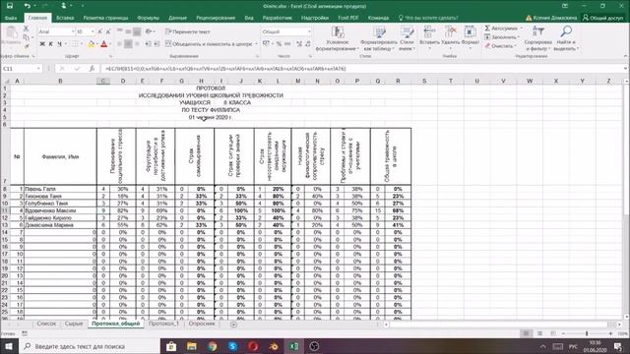Toggle center horizontal alignment
The height and width of the screenshot is (354, 630).
coord(128,43)
